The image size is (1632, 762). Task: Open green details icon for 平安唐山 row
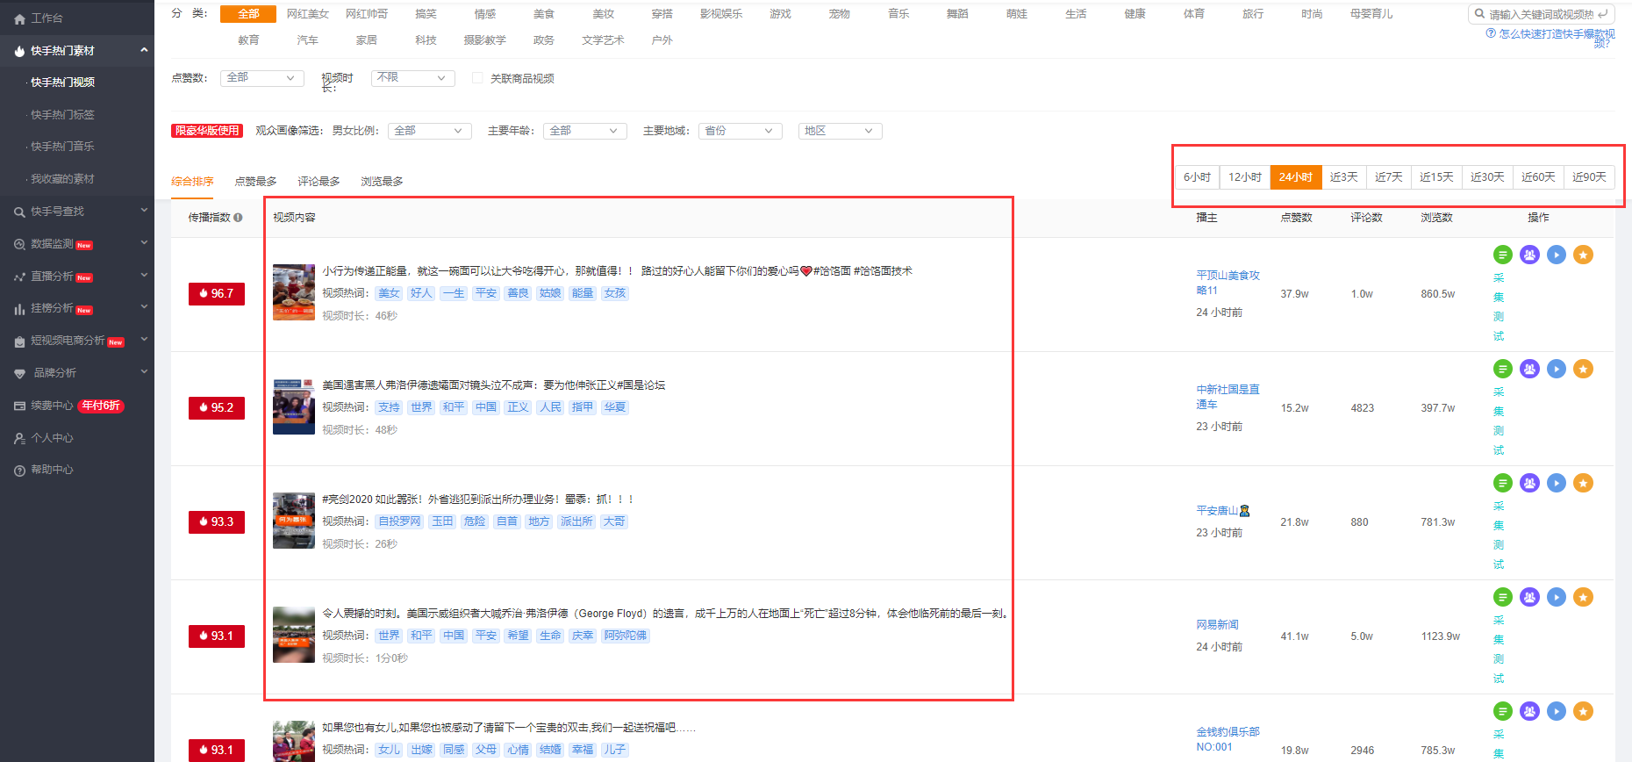point(1503,483)
